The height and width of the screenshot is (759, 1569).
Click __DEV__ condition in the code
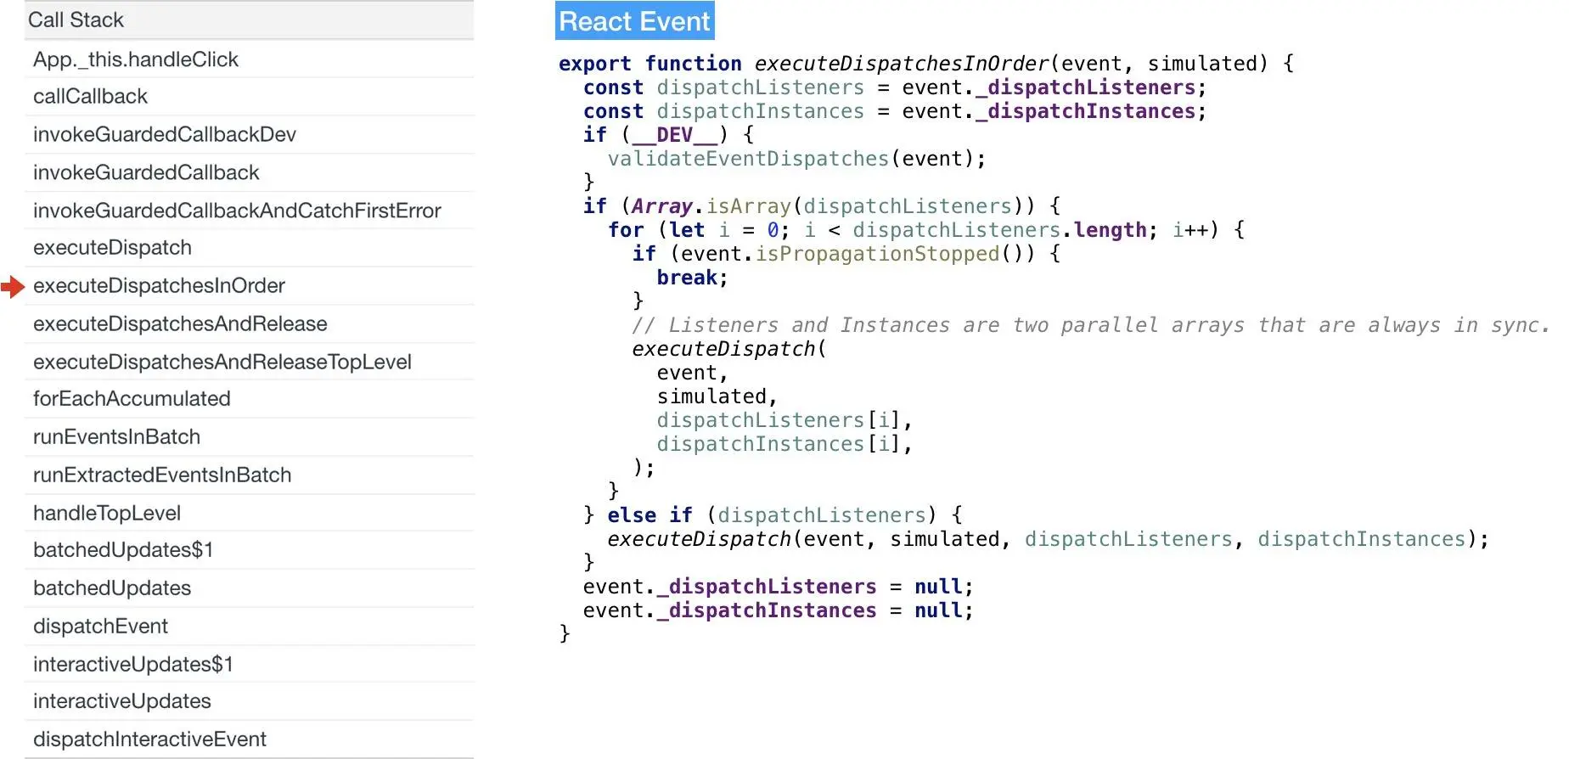pos(675,135)
